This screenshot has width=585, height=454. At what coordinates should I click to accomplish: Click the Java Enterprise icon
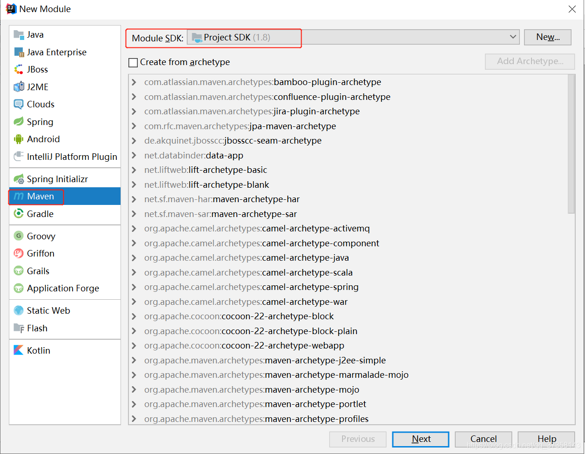click(19, 52)
